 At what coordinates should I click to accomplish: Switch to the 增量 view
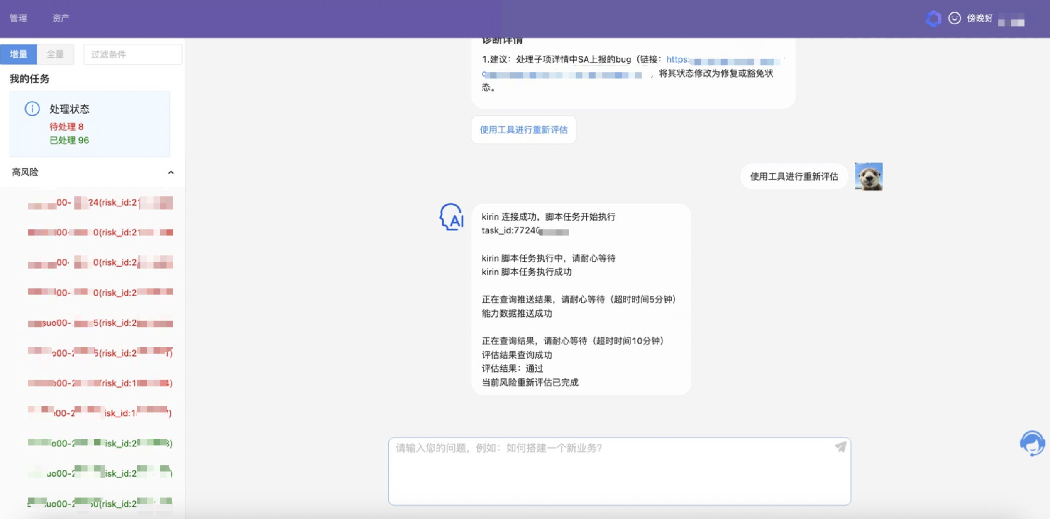tap(19, 54)
